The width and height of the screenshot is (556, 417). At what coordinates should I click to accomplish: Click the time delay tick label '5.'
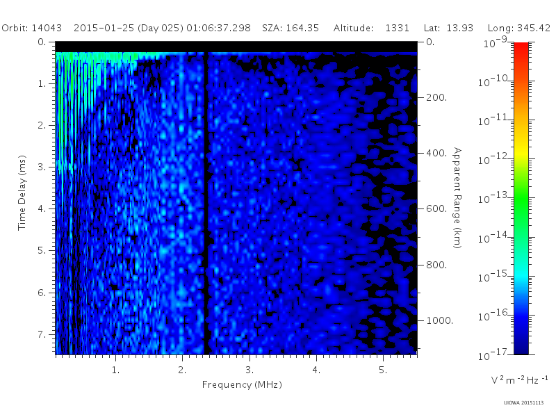[x=42, y=251]
